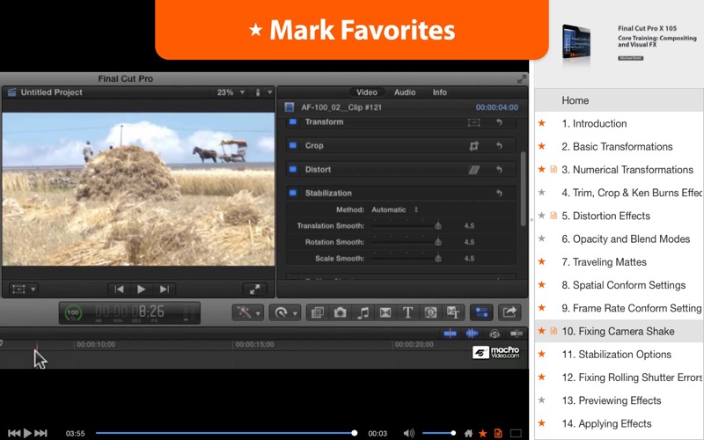704x440 pixels.
Task: Open the Titles browser T icon
Action: 407,312
